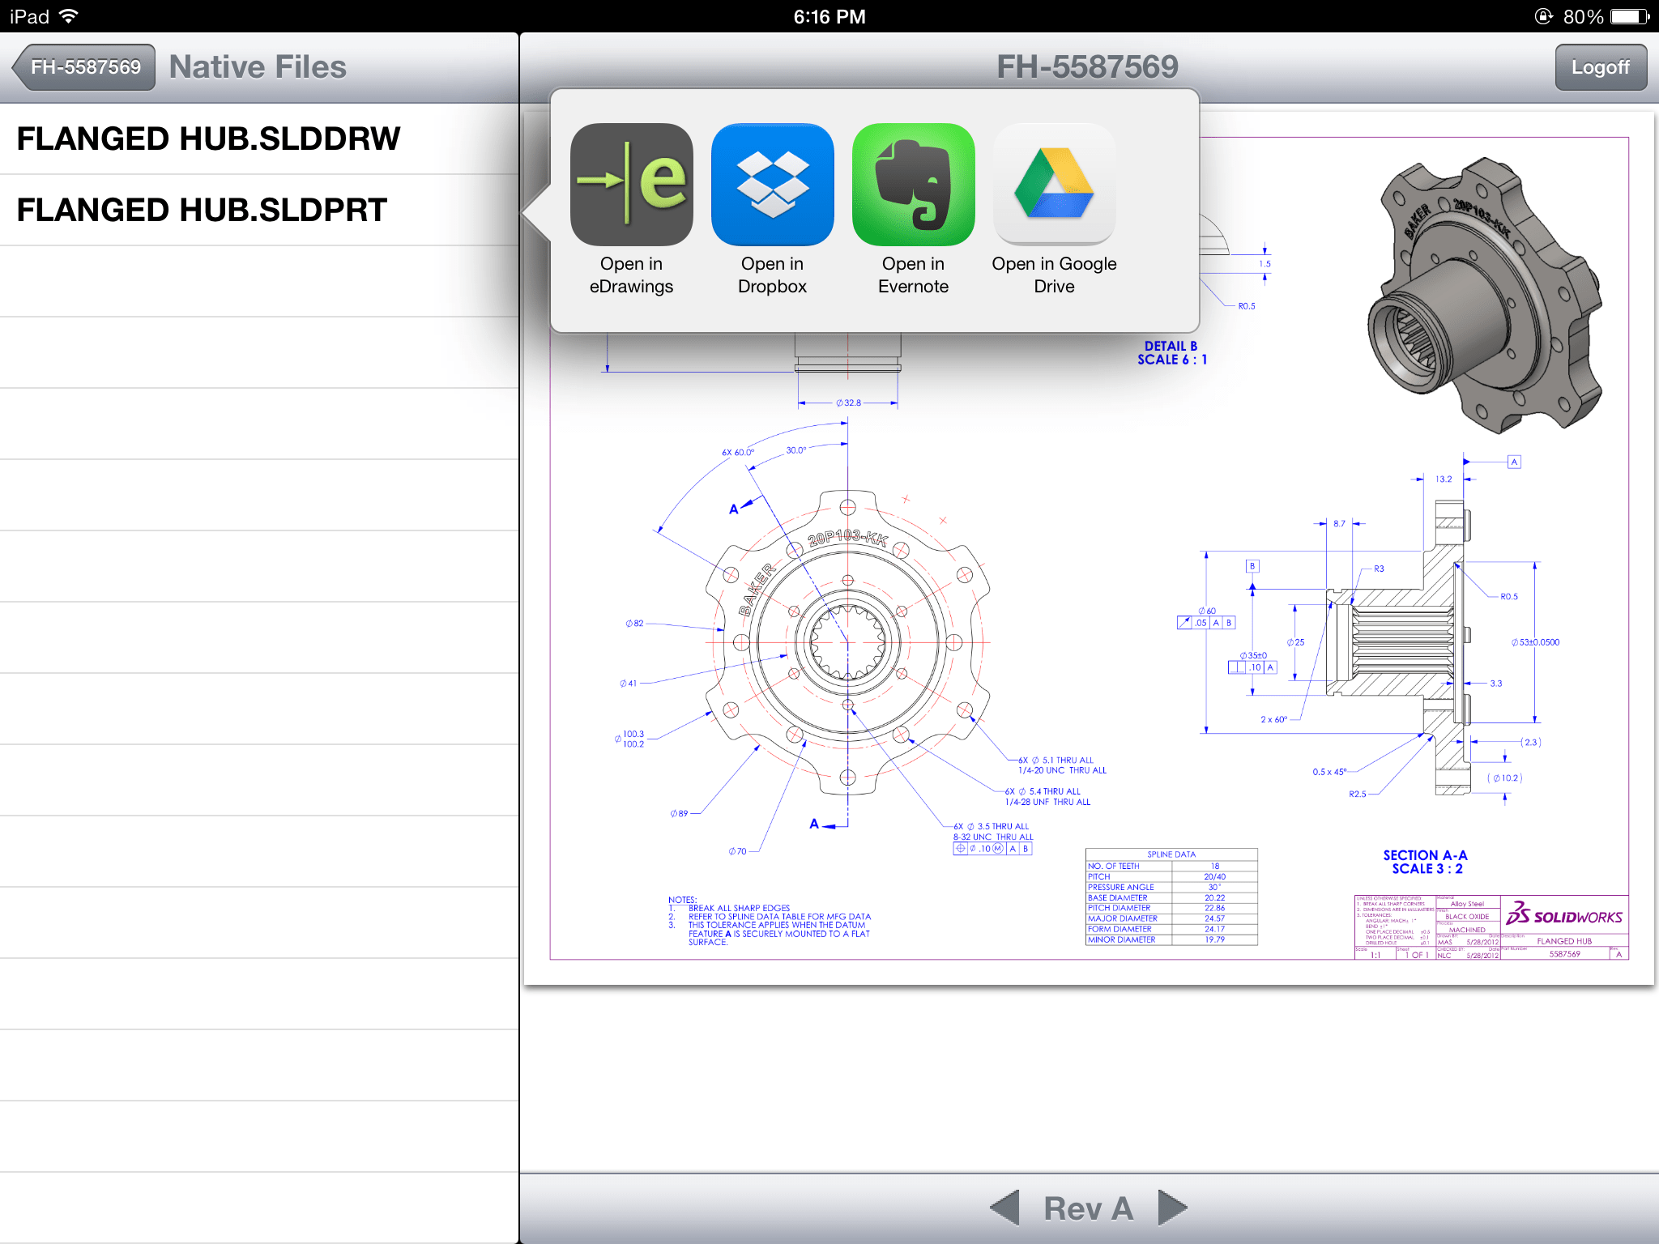Tap the Google Drive icon
Viewport: 1659px width, 1244px height.
coord(1054,185)
